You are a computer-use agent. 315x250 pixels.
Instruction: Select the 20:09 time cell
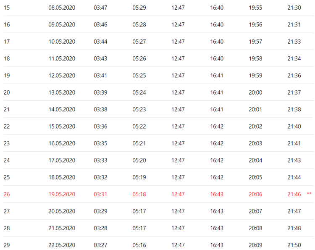255,245
